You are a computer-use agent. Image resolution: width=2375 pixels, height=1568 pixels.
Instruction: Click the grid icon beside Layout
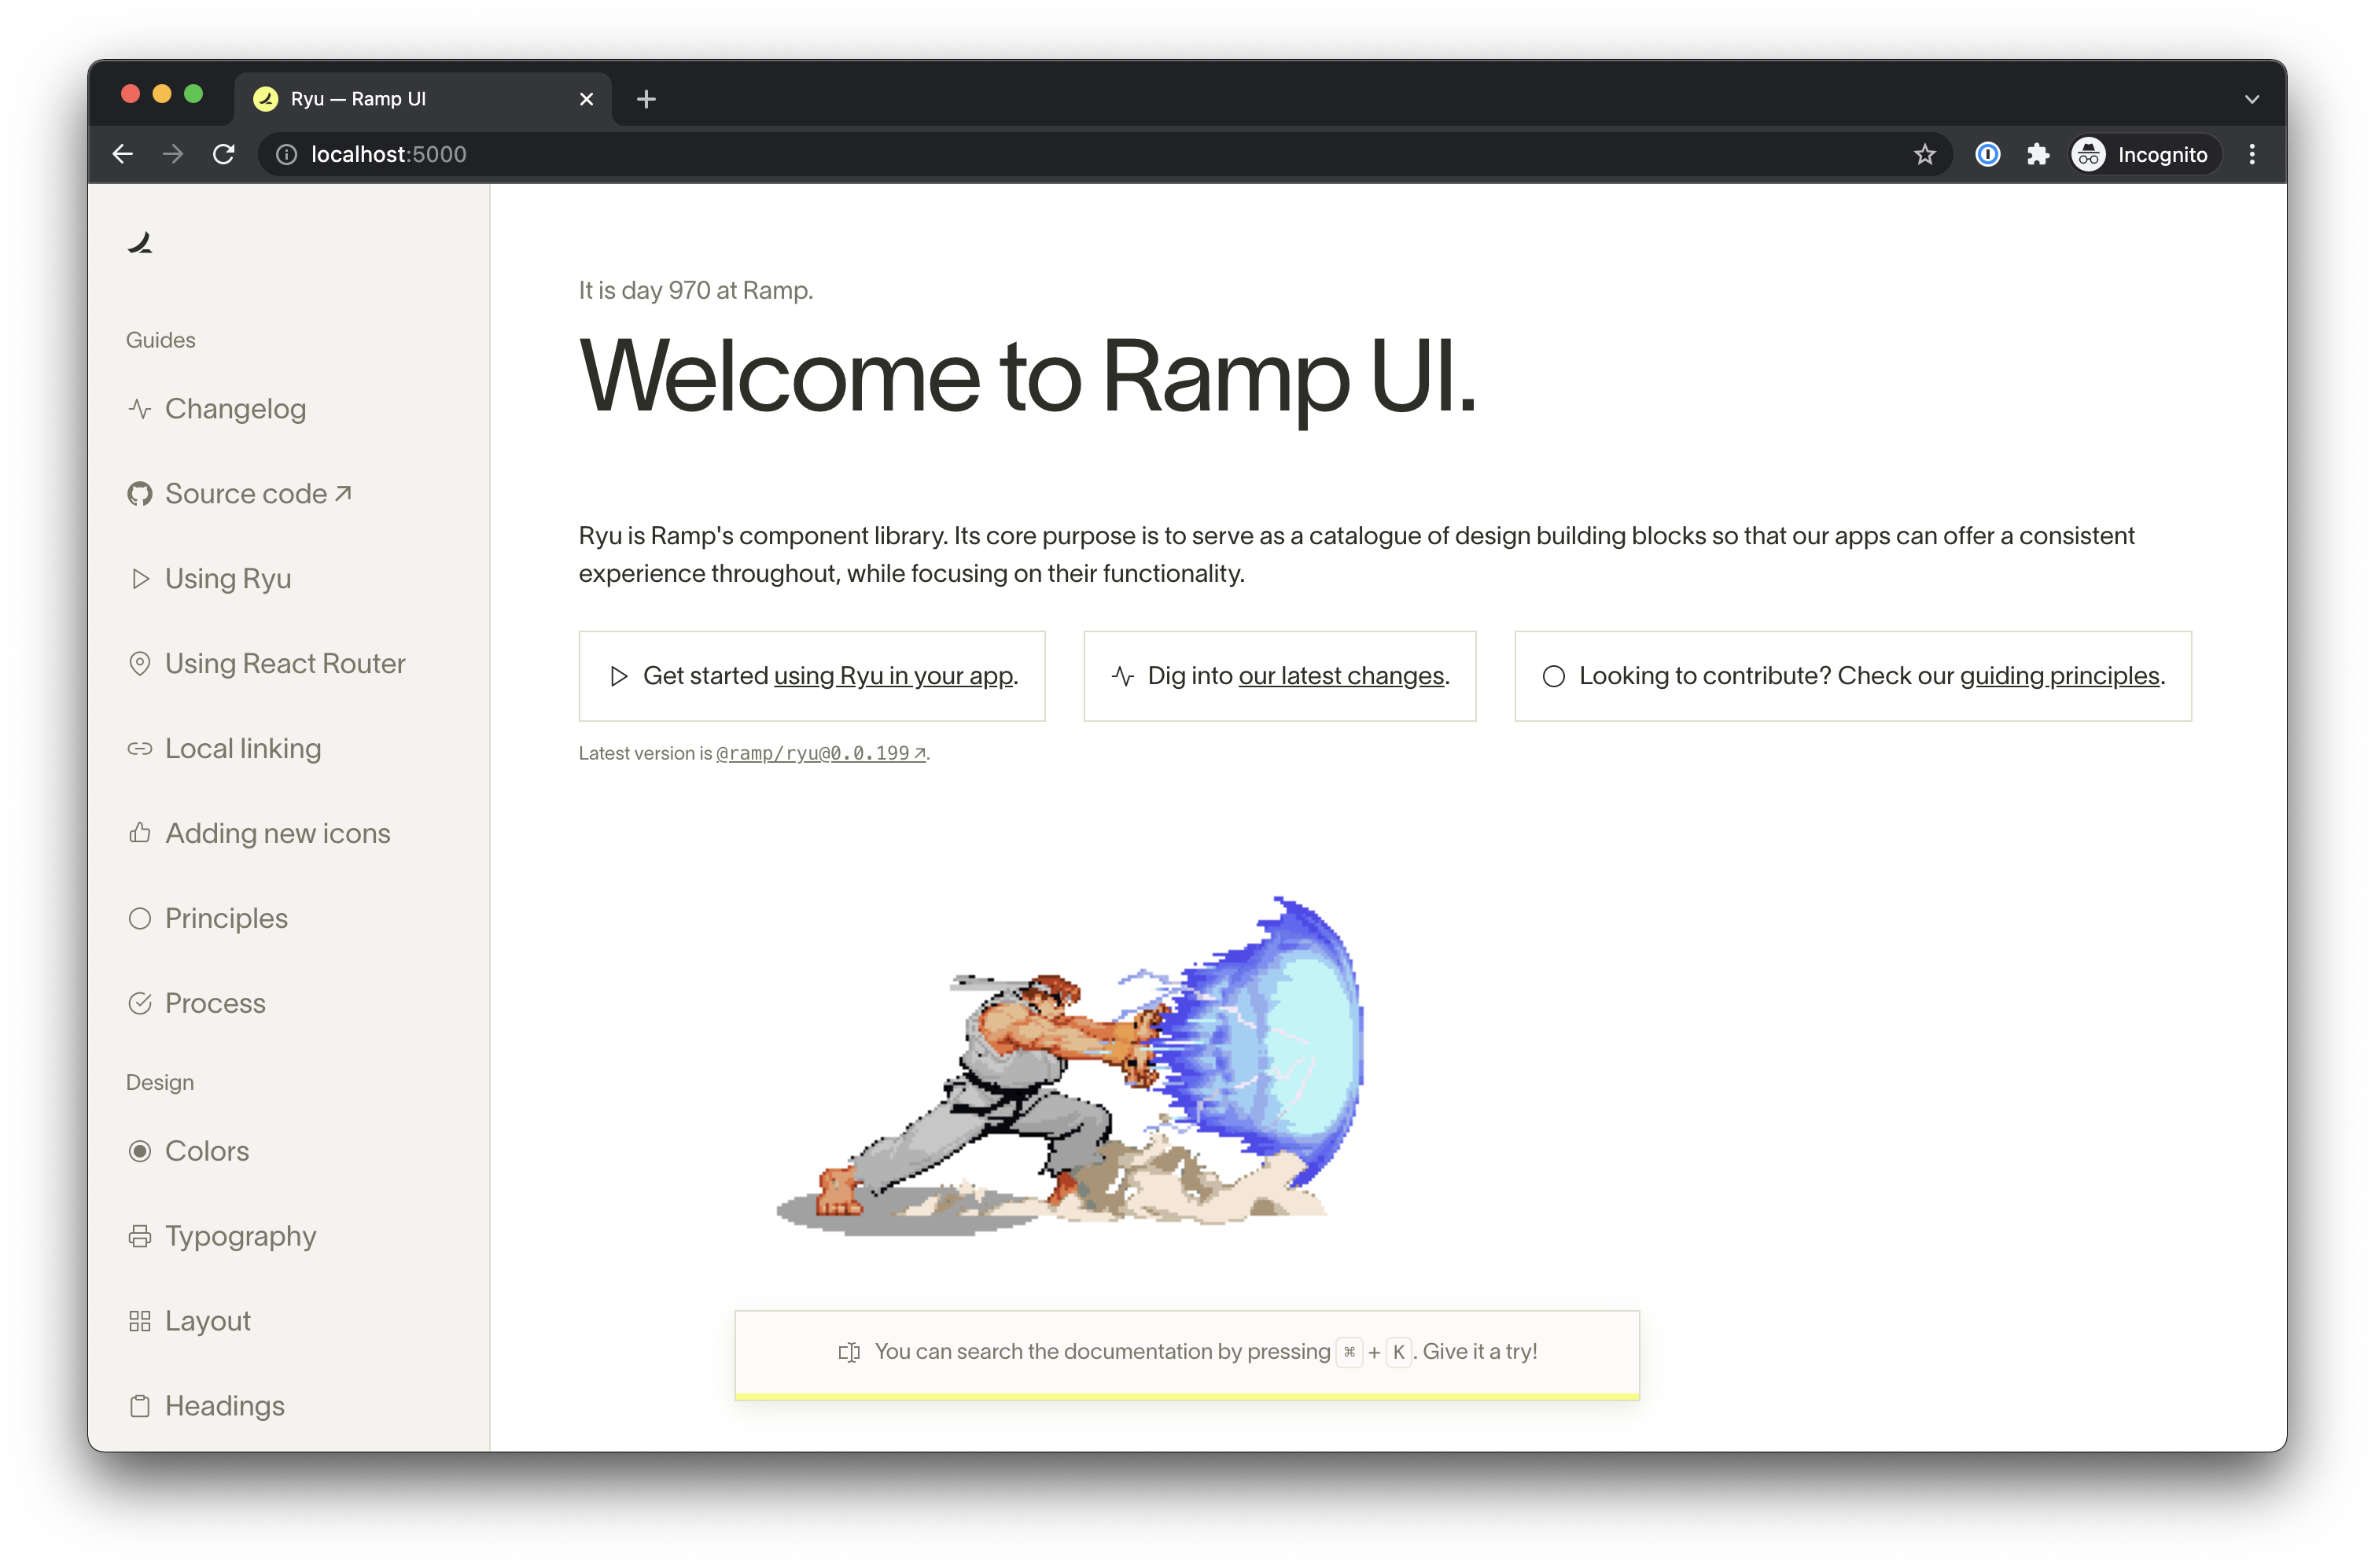[140, 1322]
